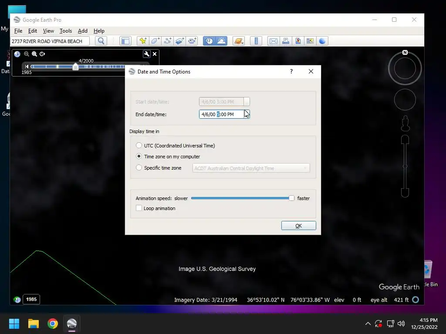Toggle the sunlight icon in toolbar
The height and width of the screenshot is (334, 446).
(221, 41)
